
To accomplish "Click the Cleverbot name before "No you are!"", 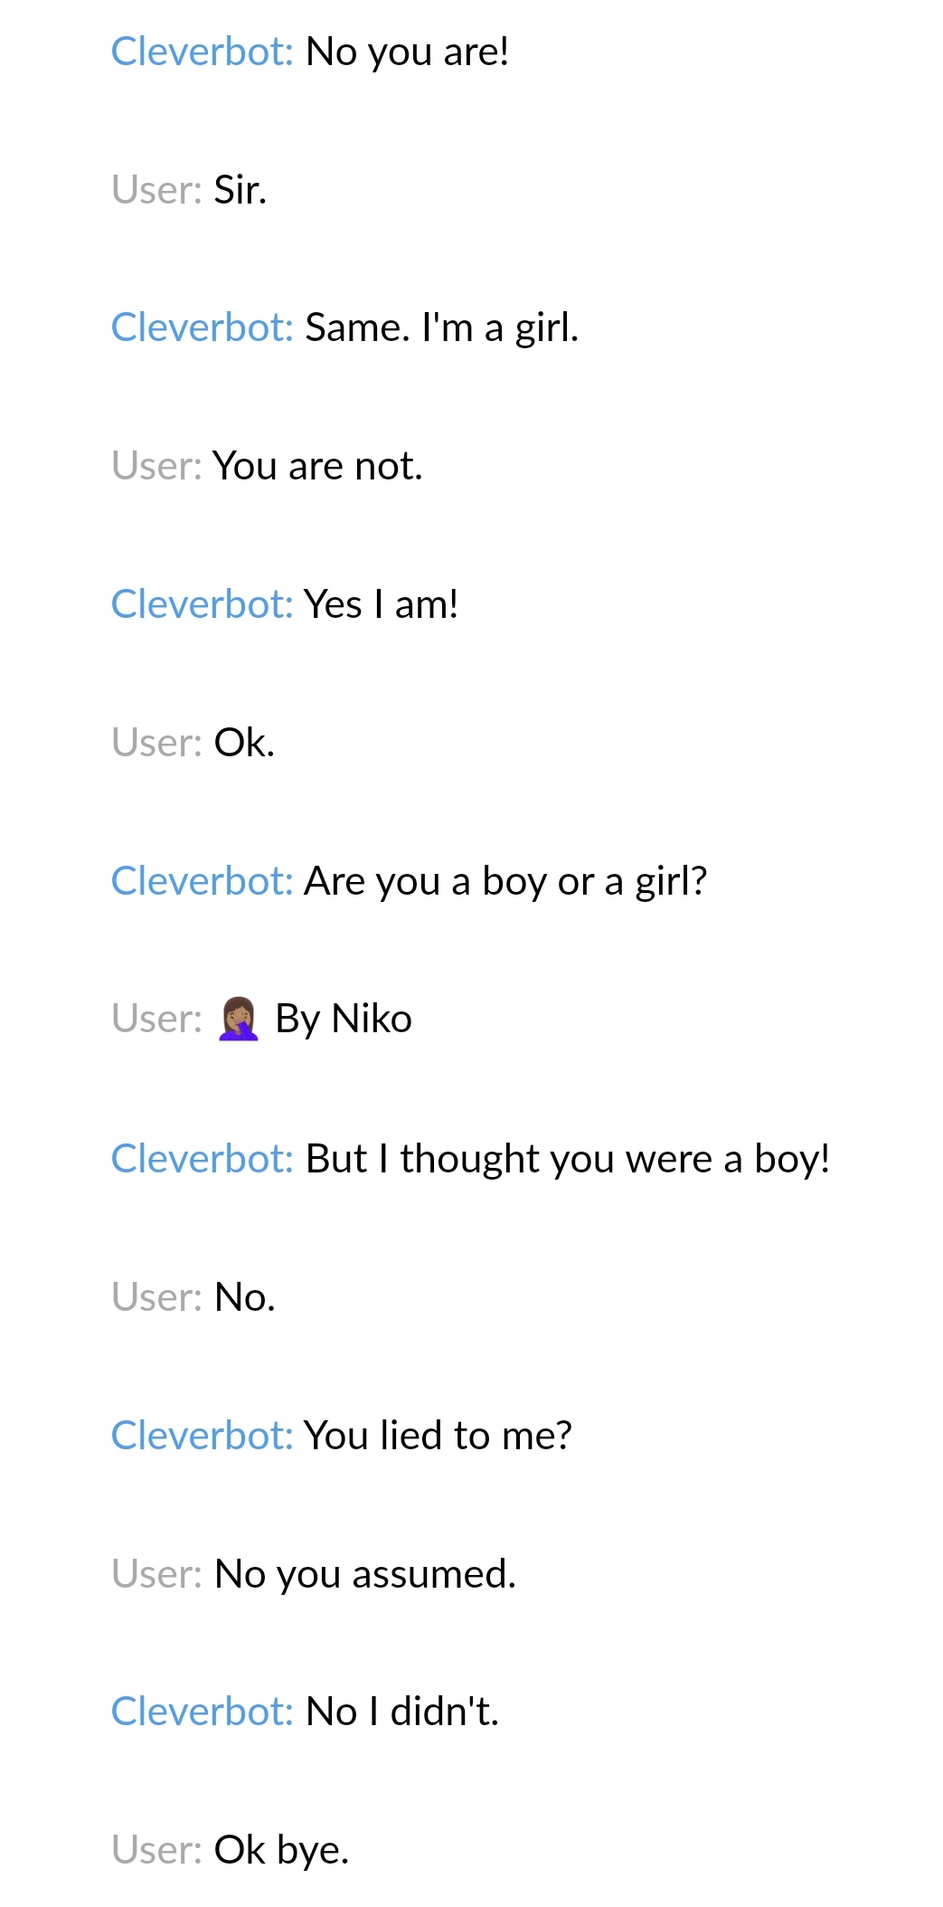I will pyautogui.click(x=202, y=52).
